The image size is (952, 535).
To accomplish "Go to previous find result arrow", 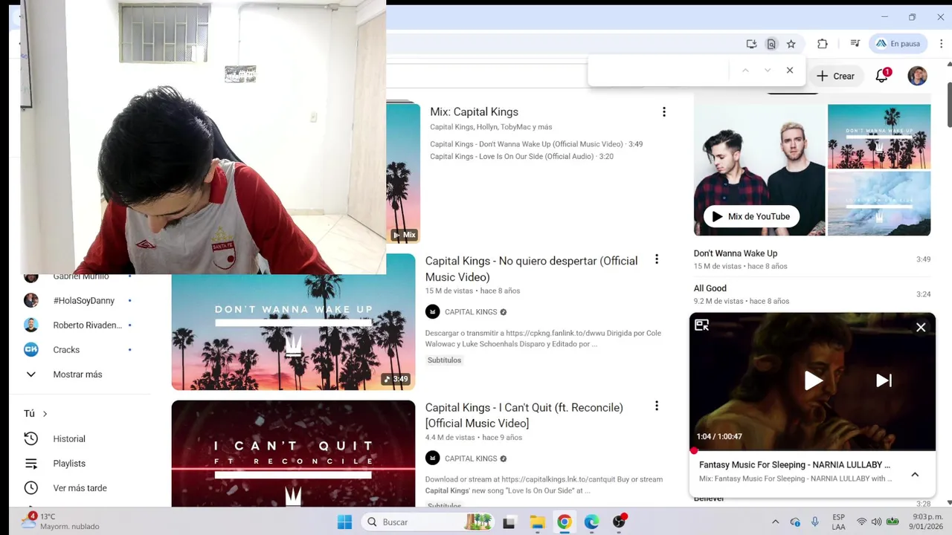I will pyautogui.click(x=745, y=71).
